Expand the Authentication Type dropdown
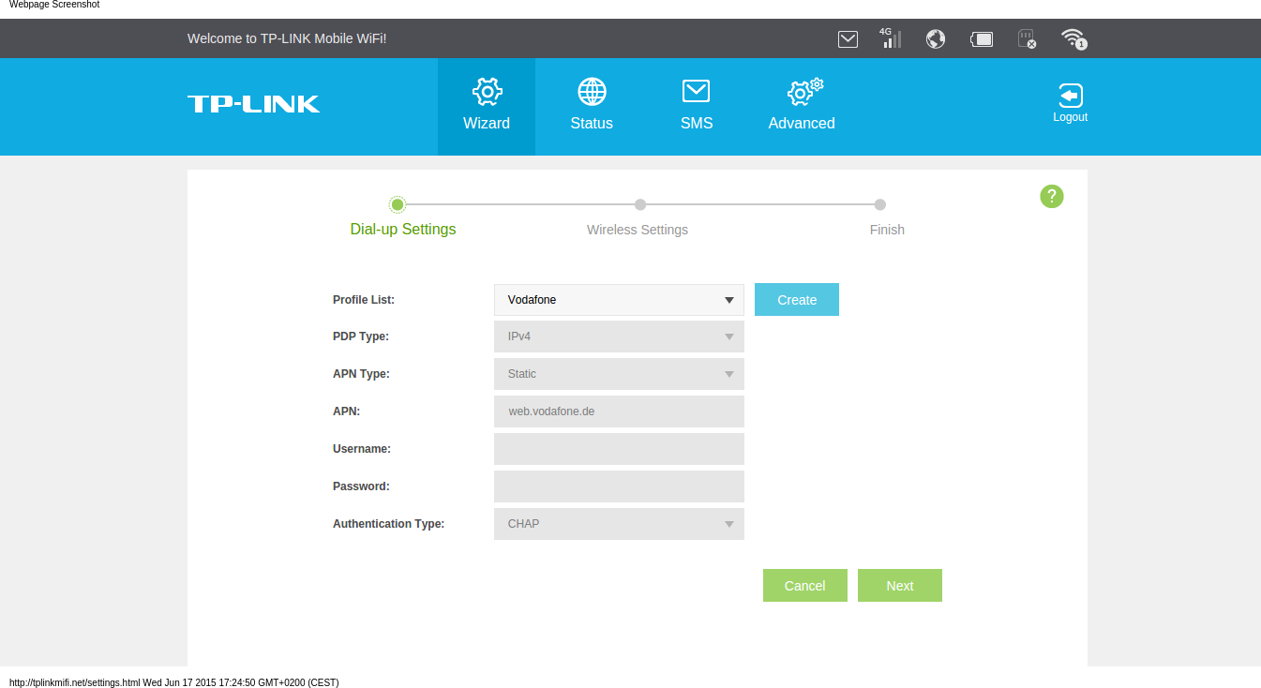Image resolution: width=1261 pixels, height=688 pixels. pyautogui.click(x=619, y=524)
